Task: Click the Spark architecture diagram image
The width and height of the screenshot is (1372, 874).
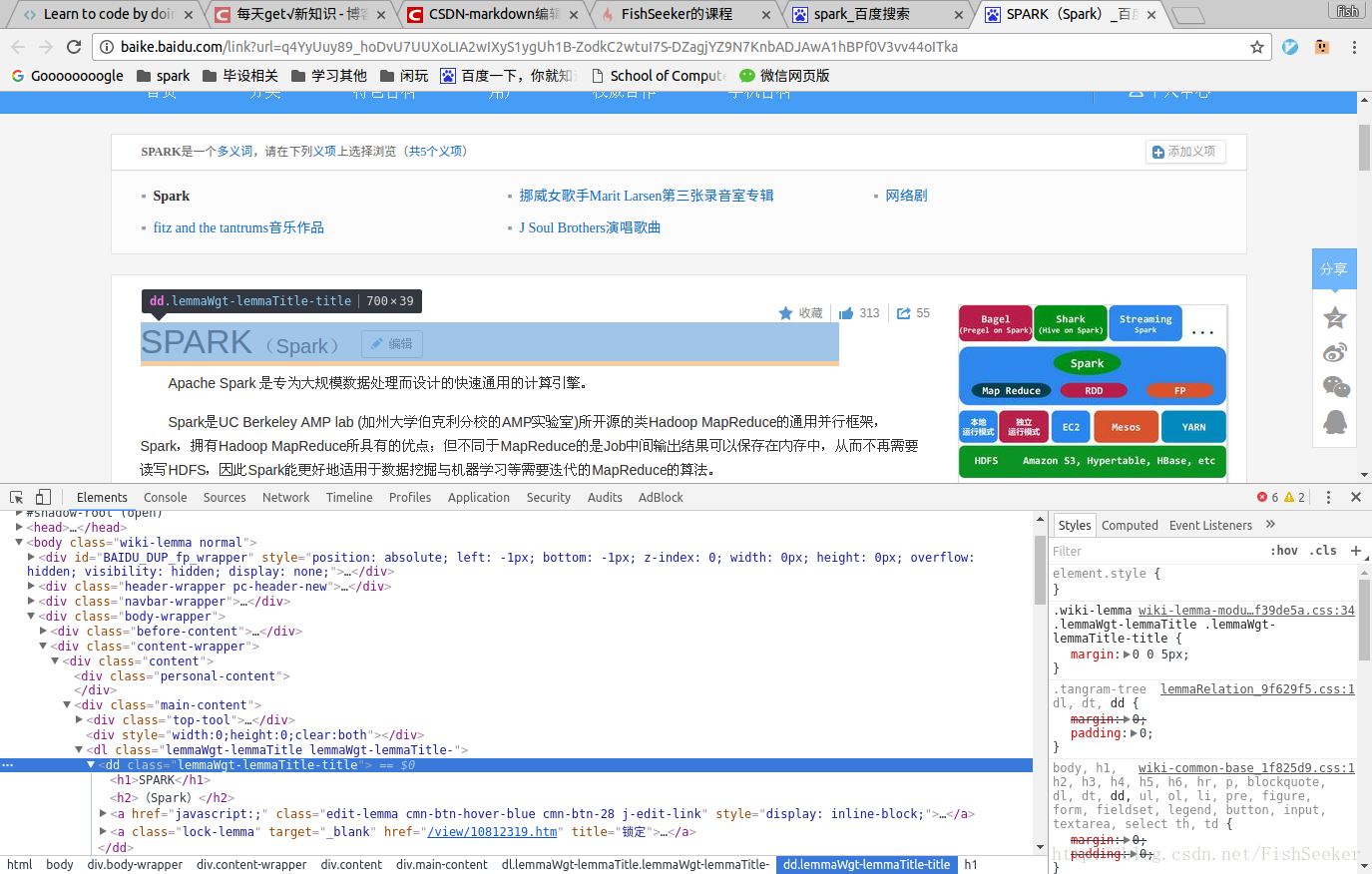Action: [1093, 392]
